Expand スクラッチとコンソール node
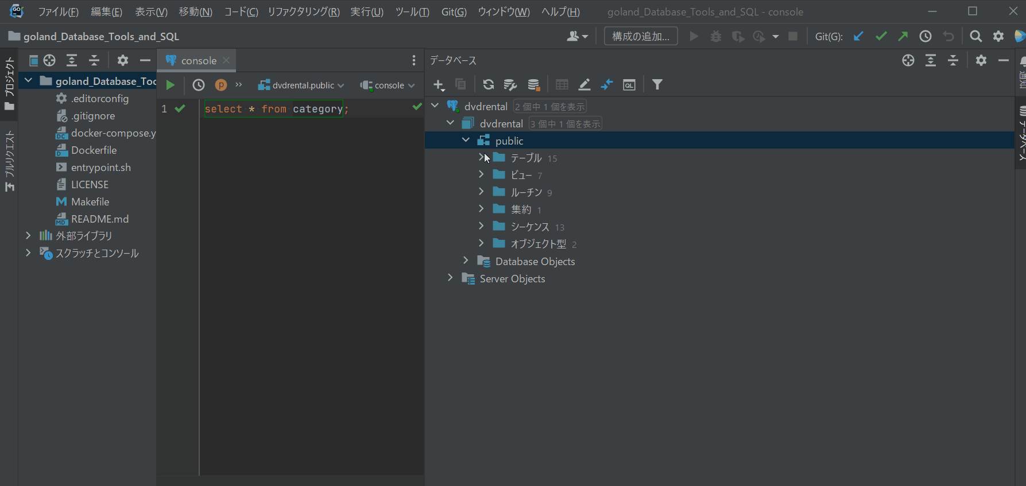Screen dimensions: 1026x486 (28, 253)
